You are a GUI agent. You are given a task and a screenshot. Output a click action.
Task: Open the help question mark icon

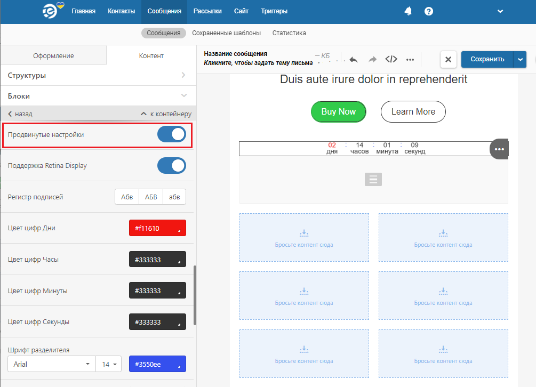(x=429, y=11)
